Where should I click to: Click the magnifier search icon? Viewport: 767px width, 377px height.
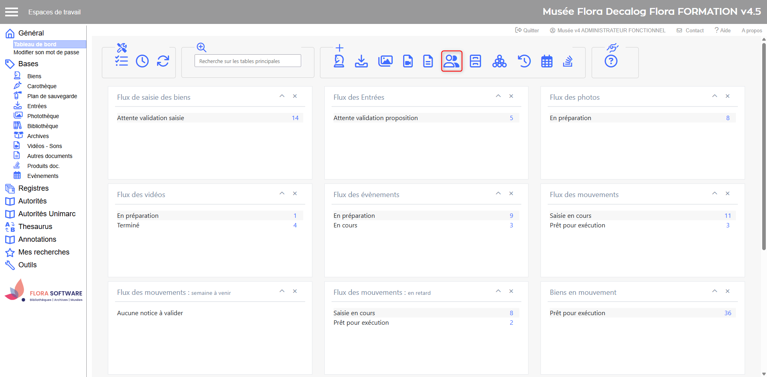[201, 47]
